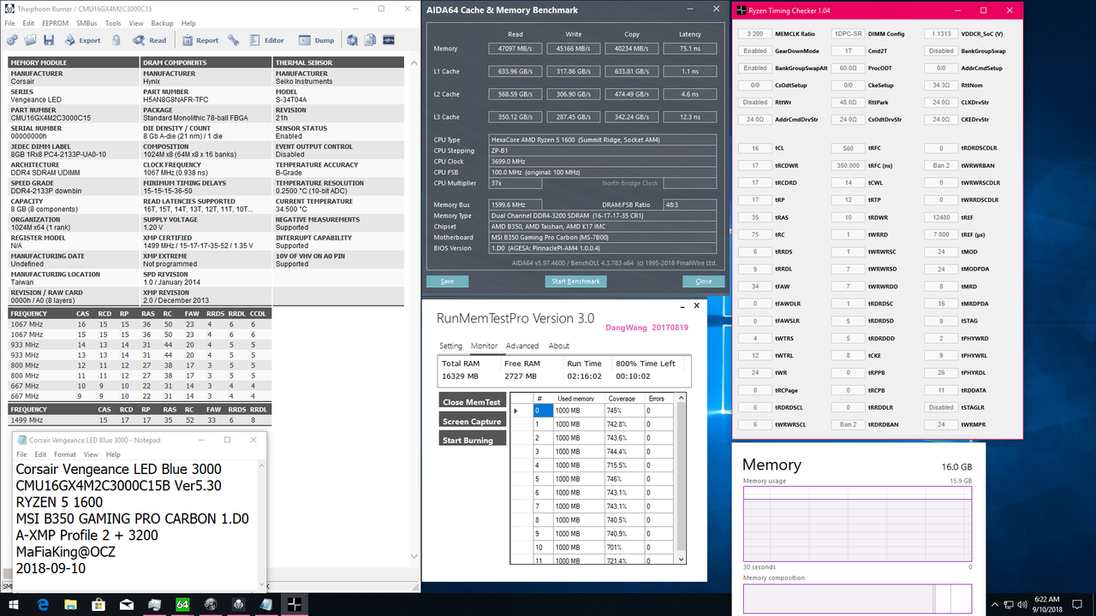Viewport: 1096px width, 616px height.
Task: Click the GearDownMode Enabled field
Action: pos(755,50)
